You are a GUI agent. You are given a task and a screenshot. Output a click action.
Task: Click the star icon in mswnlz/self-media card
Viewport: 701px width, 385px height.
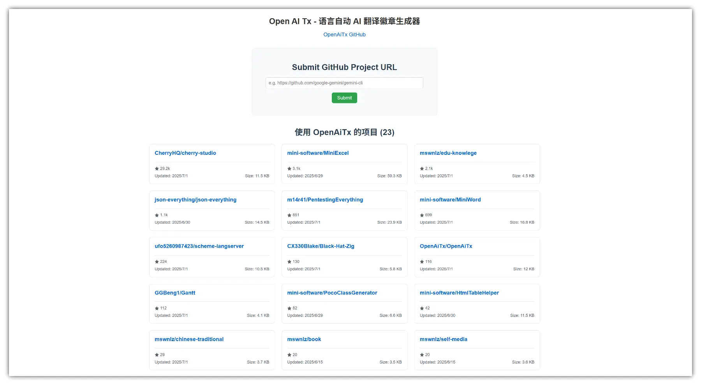pos(422,355)
